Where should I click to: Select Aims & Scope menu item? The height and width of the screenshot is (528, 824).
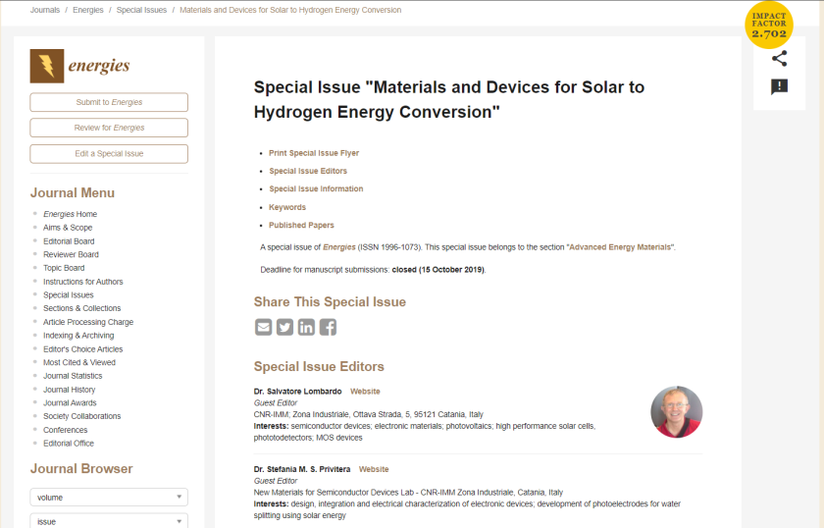point(68,228)
